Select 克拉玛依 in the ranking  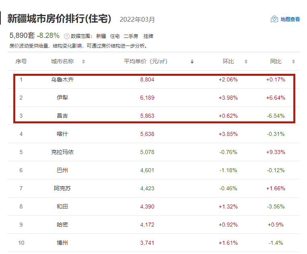tap(62, 152)
